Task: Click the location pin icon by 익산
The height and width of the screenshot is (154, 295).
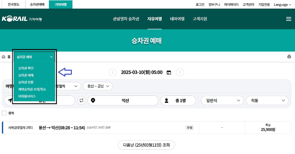Action: point(93,101)
